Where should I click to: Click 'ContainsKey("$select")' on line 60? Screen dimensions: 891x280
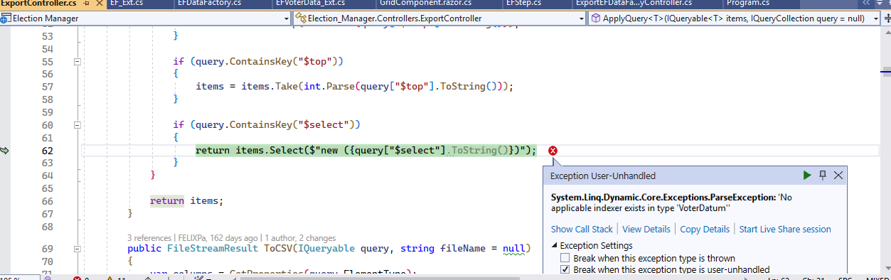coord(294,125)
